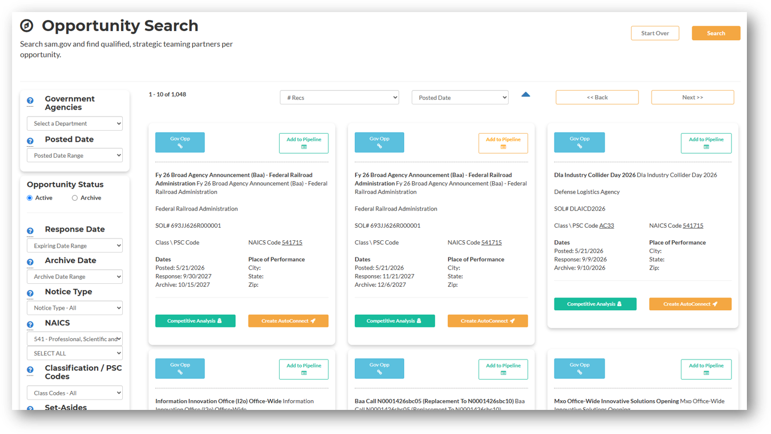771x434 pixels.
Task: Select the Archive opportunity status radio
Action: (75, 198)
